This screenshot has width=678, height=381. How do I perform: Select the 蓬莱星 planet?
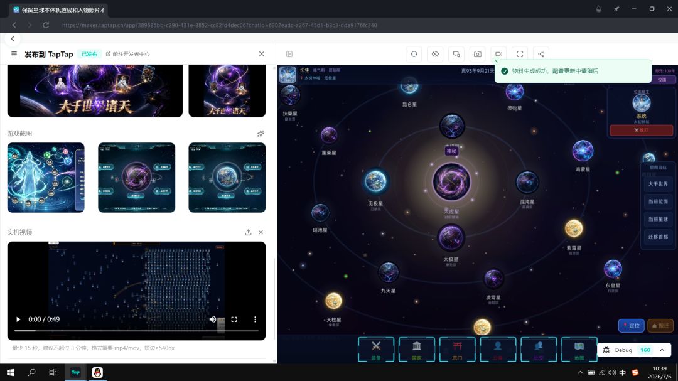tap(329, 136)
